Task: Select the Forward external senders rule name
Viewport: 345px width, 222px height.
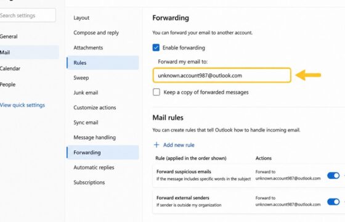Action: [183, 198]
